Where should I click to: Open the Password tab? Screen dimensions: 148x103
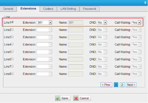(89, 9)
